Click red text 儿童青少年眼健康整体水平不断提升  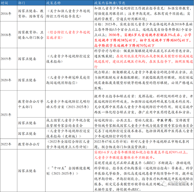(125, 158)
